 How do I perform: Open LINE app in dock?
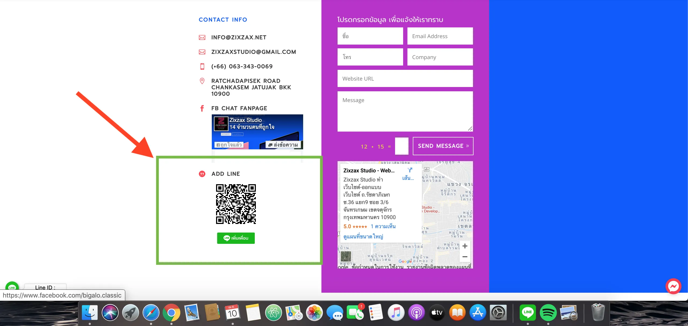pyautogui.click(x=528, y=312)
